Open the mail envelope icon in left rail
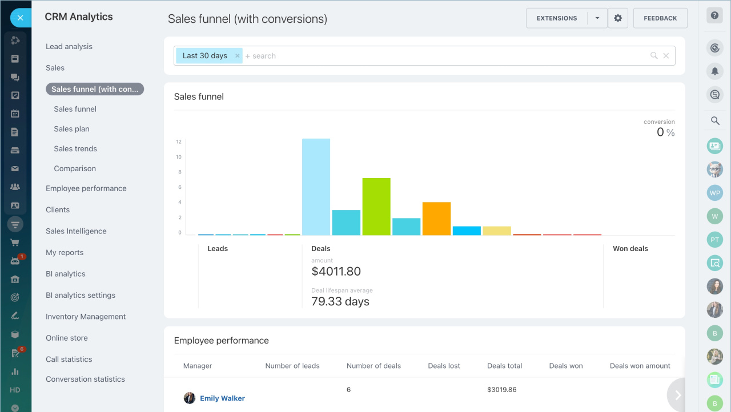 pos(15,169)
